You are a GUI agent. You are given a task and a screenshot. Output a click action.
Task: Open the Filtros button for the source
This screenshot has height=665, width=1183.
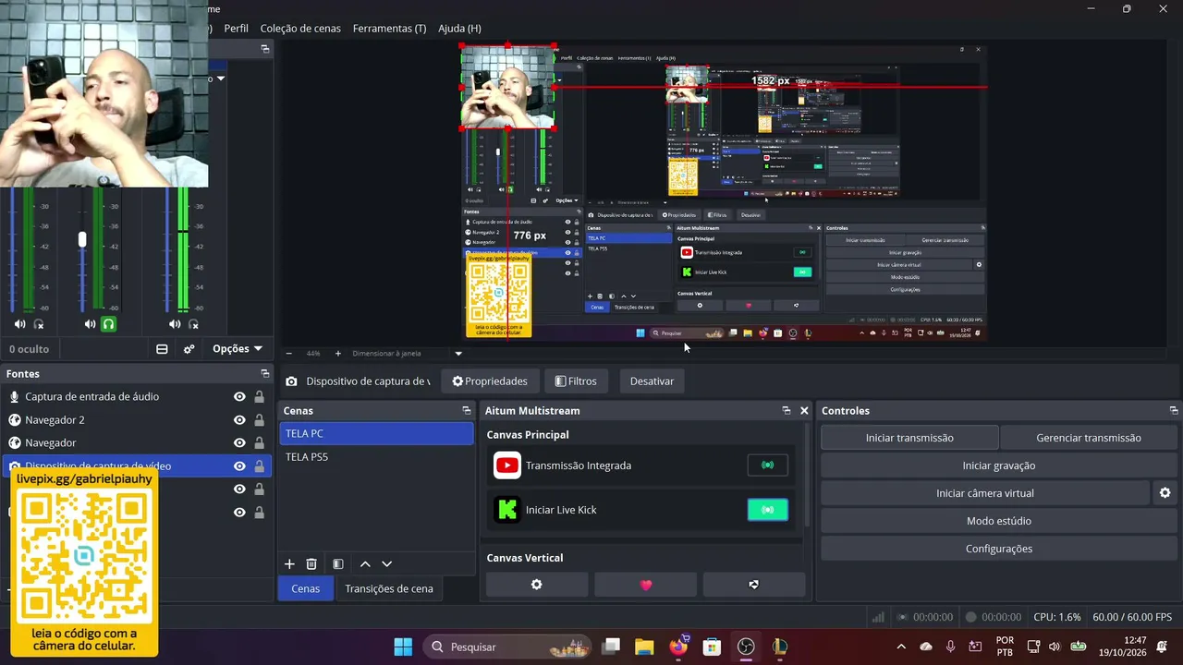click(x=576, y=381)
